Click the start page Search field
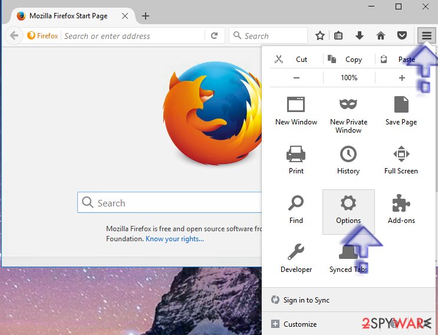 pyautogui.click(x=169, y=202)
